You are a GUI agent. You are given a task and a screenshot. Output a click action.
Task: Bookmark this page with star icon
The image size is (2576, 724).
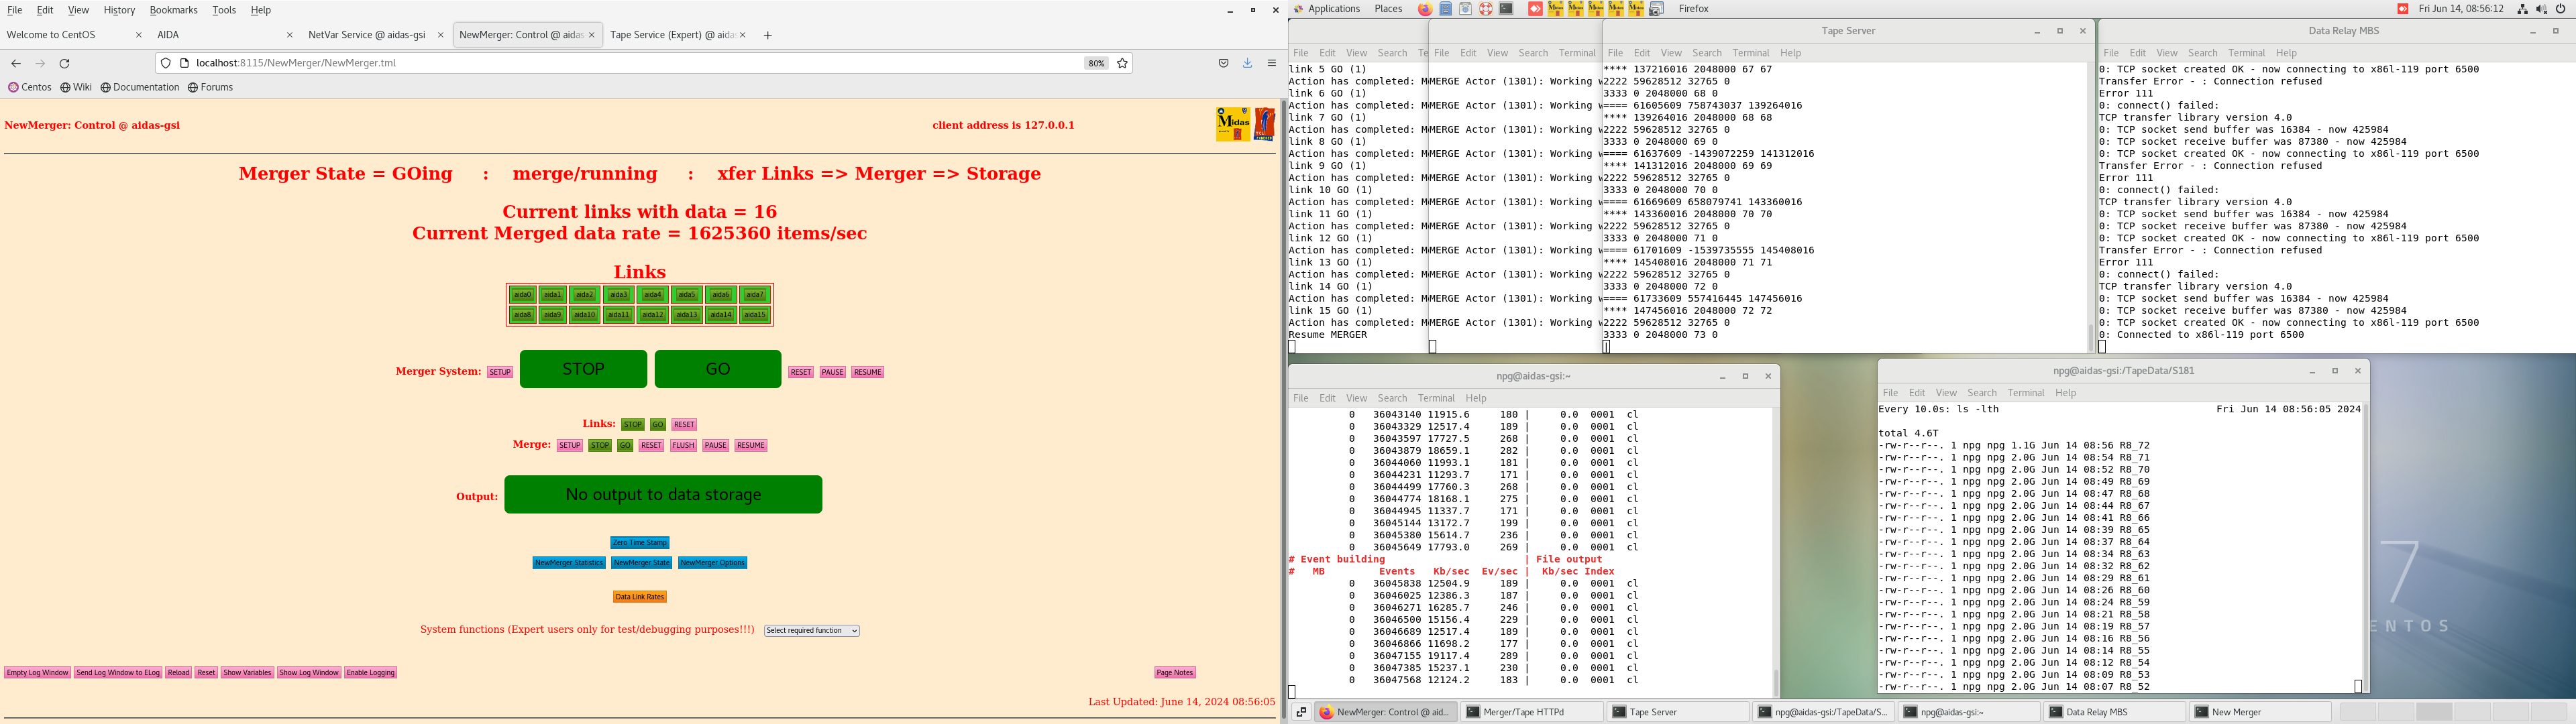coord(1122,63)
